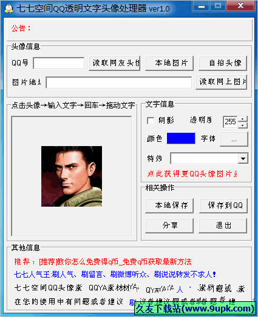Decrease transparency with the spinner down arrow
Image resolution: width=258 pixels, height=317 pixels.
point(243,125)
